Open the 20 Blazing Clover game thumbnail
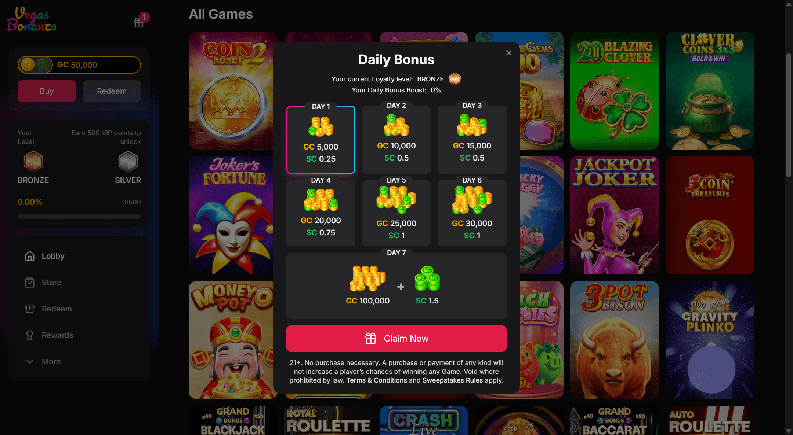The image size is (793, 435). [x=615, y=91]
